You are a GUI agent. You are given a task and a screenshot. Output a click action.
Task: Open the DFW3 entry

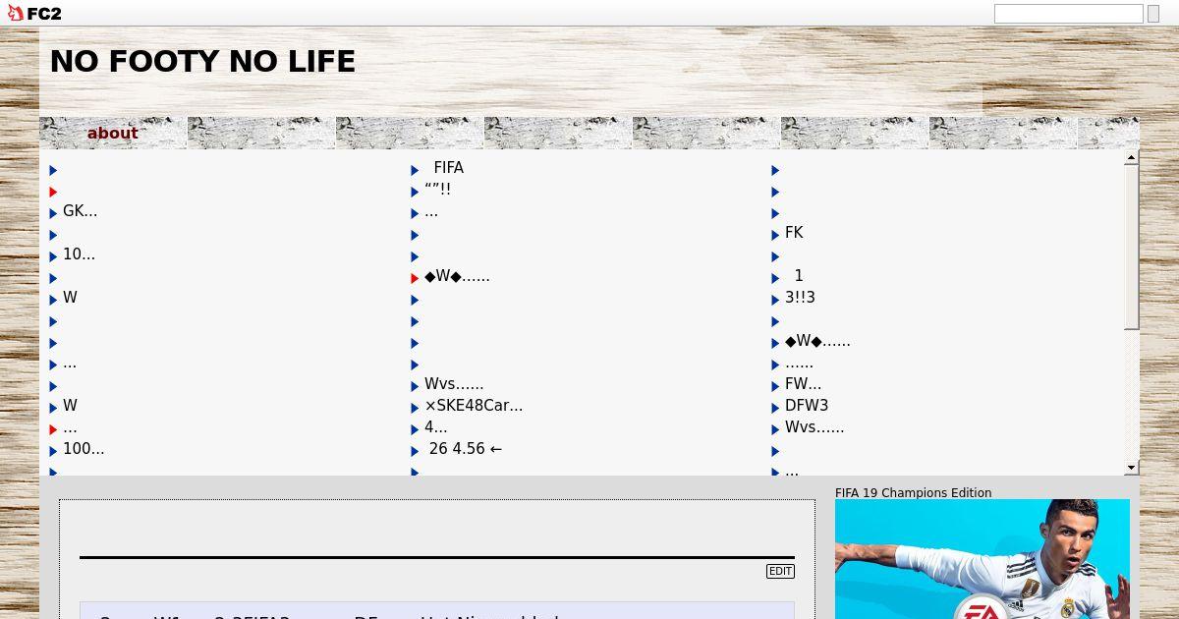pos(807,406)
